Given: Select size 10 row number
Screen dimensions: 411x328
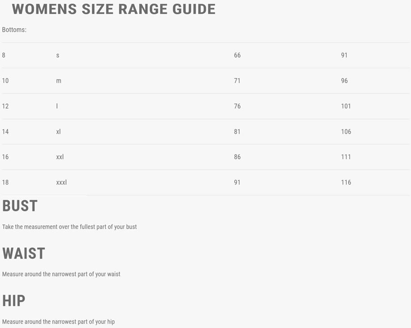Looking at the screenshot, I should pos(5,81).
